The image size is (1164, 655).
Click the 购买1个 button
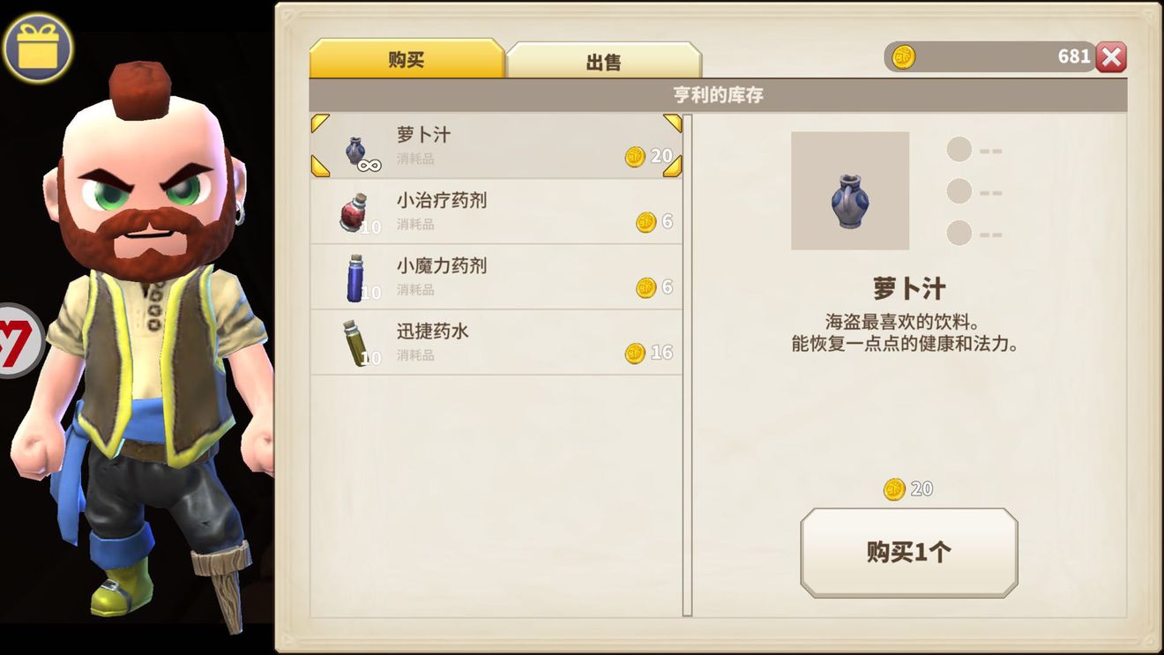tap(908, 553)
